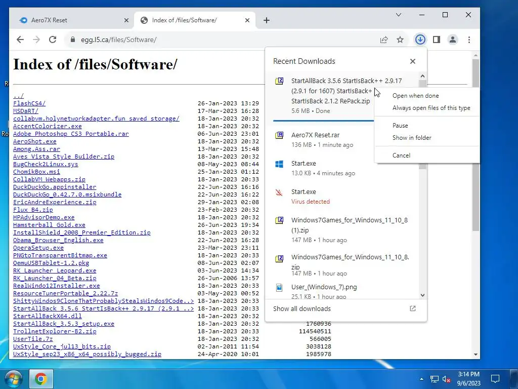
Task: Open the parent directory ../ link
Action: coord(19,96)
